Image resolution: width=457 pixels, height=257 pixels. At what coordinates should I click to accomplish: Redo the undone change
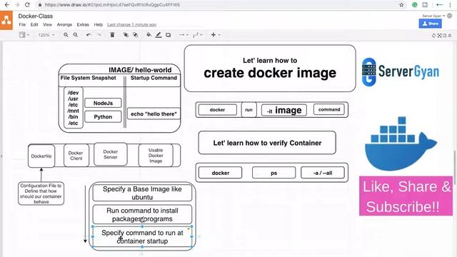coord(99,35)
